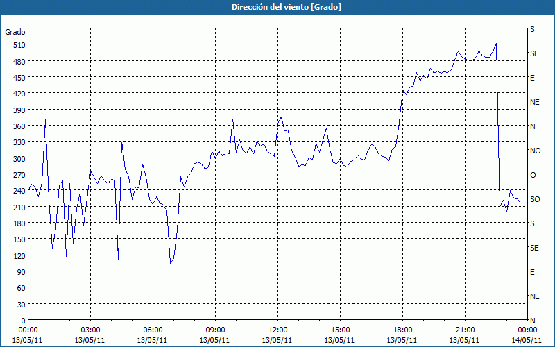Select the 13/05/11 date under 18:00
555x347 pixels.
point(402,340)
